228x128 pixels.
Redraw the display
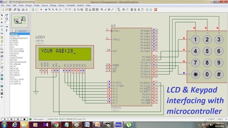click(x=33, y=10)
